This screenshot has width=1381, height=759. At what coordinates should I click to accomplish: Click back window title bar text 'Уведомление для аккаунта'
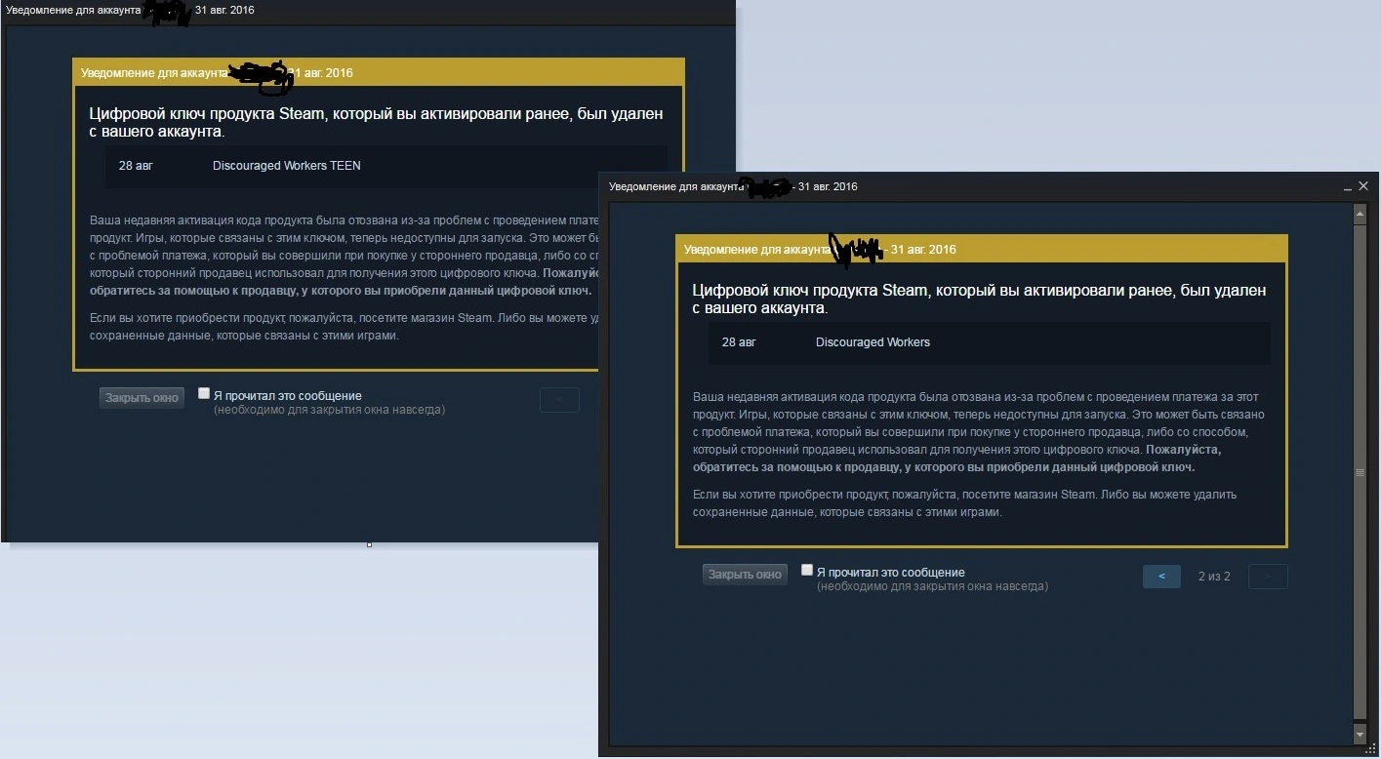tap(72, 10)
